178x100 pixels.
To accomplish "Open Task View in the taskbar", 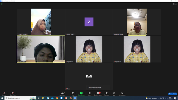I will click(39, 98).
